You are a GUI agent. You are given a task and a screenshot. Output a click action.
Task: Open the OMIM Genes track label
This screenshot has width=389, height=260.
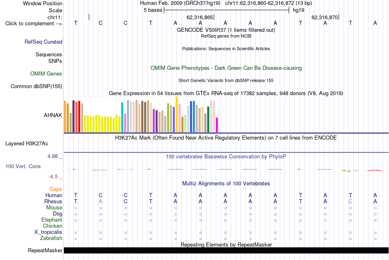(46, 74)
